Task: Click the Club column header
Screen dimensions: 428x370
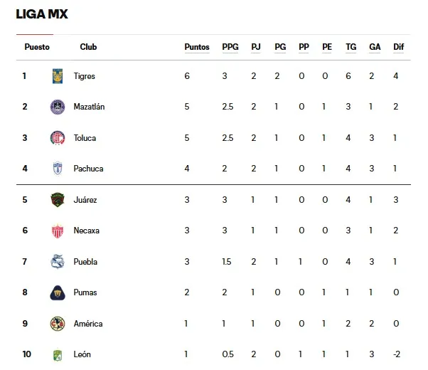Action: click(88, 47)
